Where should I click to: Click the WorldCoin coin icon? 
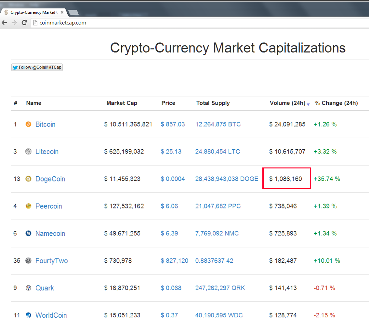28,315
